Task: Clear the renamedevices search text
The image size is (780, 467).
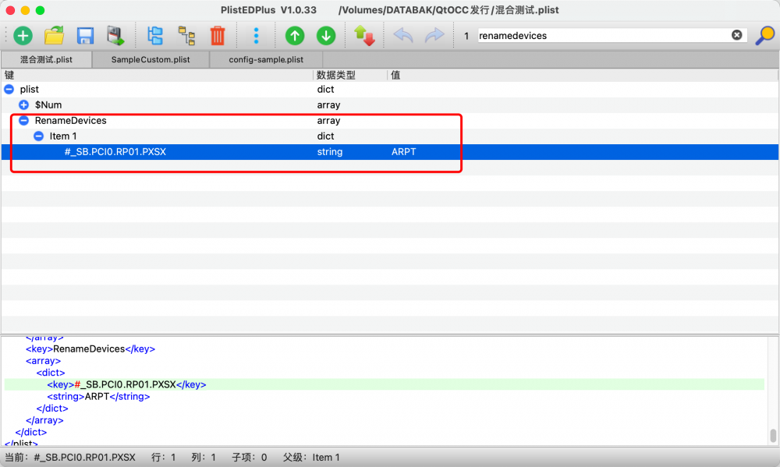Action: (x=737, y=35)
